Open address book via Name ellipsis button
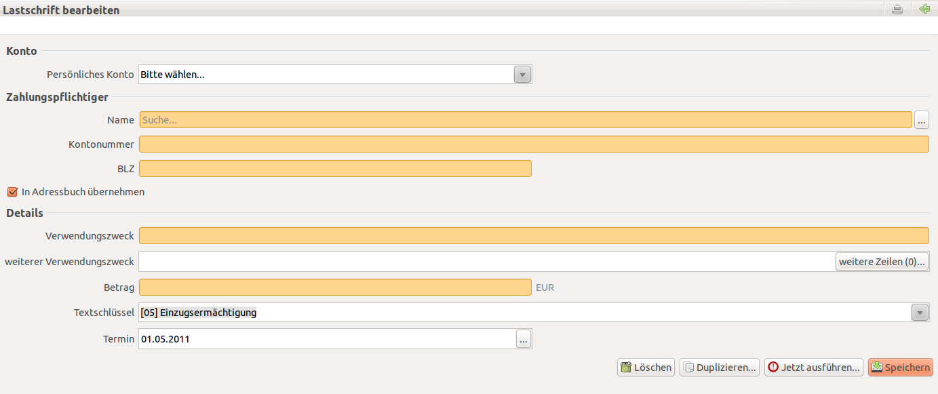Viewport: 938px width, 394px height. 922,120
